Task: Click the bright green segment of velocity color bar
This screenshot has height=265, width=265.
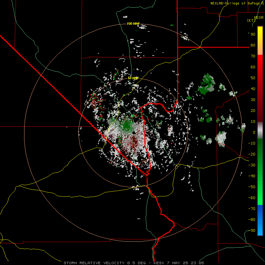Action: 260,172
